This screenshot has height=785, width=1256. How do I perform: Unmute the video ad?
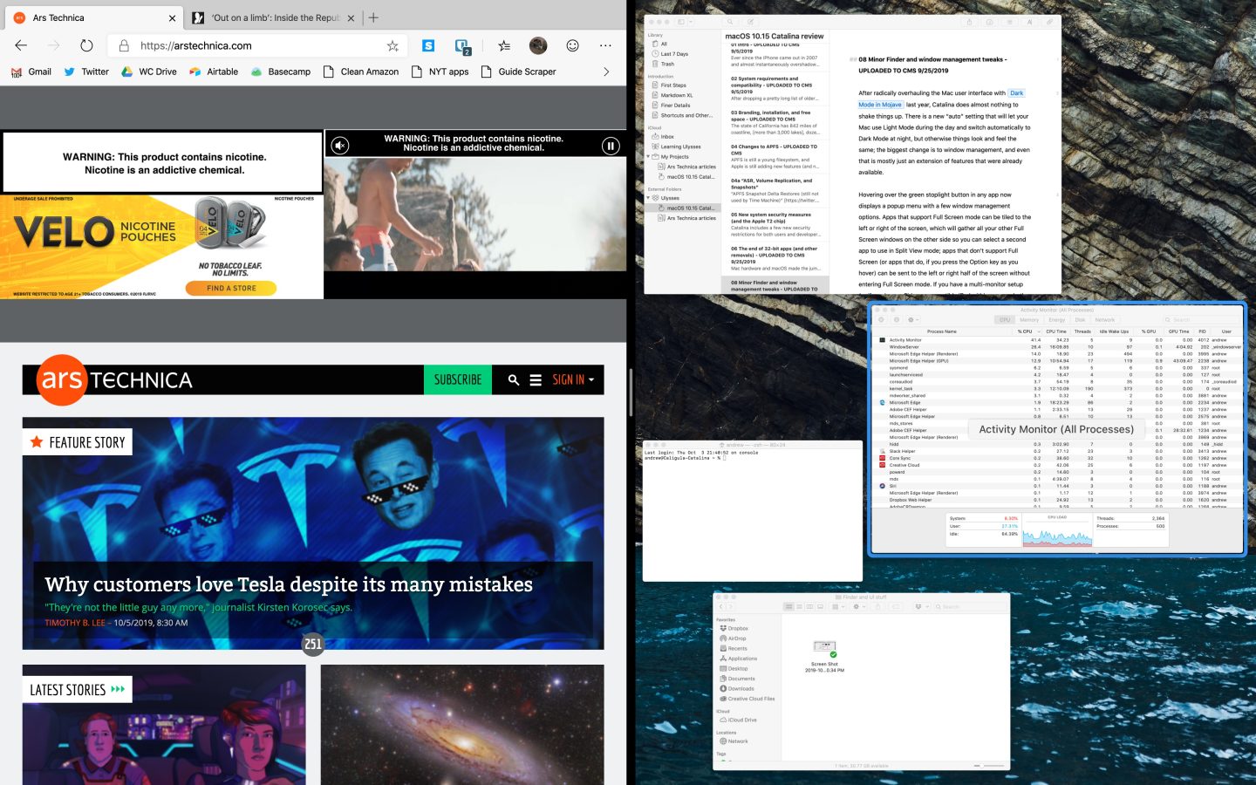[x=340, y=146]
